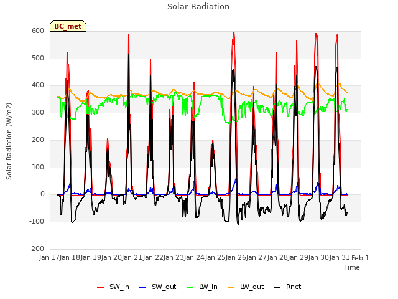Viewport: 398px width, 299px height.
Task: Click the blue SW_out legend color marker
Action: click(x=143, y=288)
